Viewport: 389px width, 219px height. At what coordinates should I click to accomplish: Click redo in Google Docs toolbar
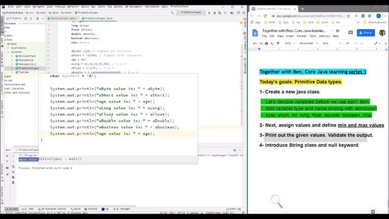(261, 43)
